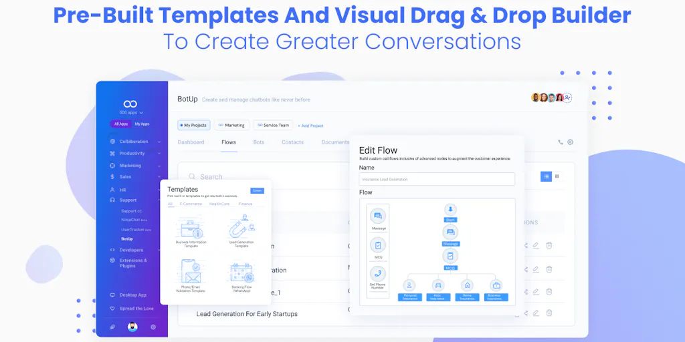Image resolution: width=685 pixels, height=342 pixels.
Task: Click the flow Name input field
Action: click(x=437, y=179)
